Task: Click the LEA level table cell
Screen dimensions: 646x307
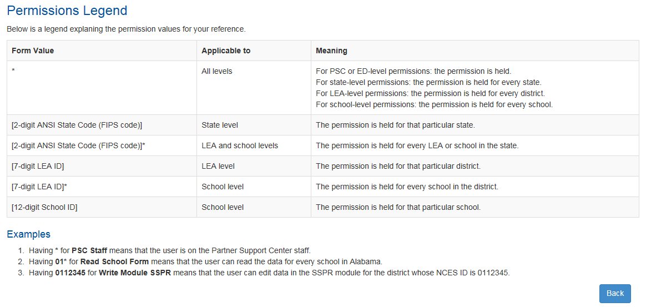Action: [218, 166]
